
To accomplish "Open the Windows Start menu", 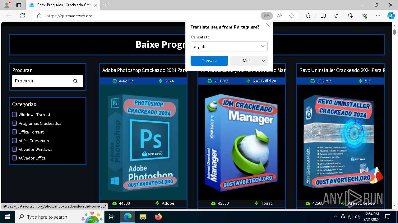I will [7, 217].
